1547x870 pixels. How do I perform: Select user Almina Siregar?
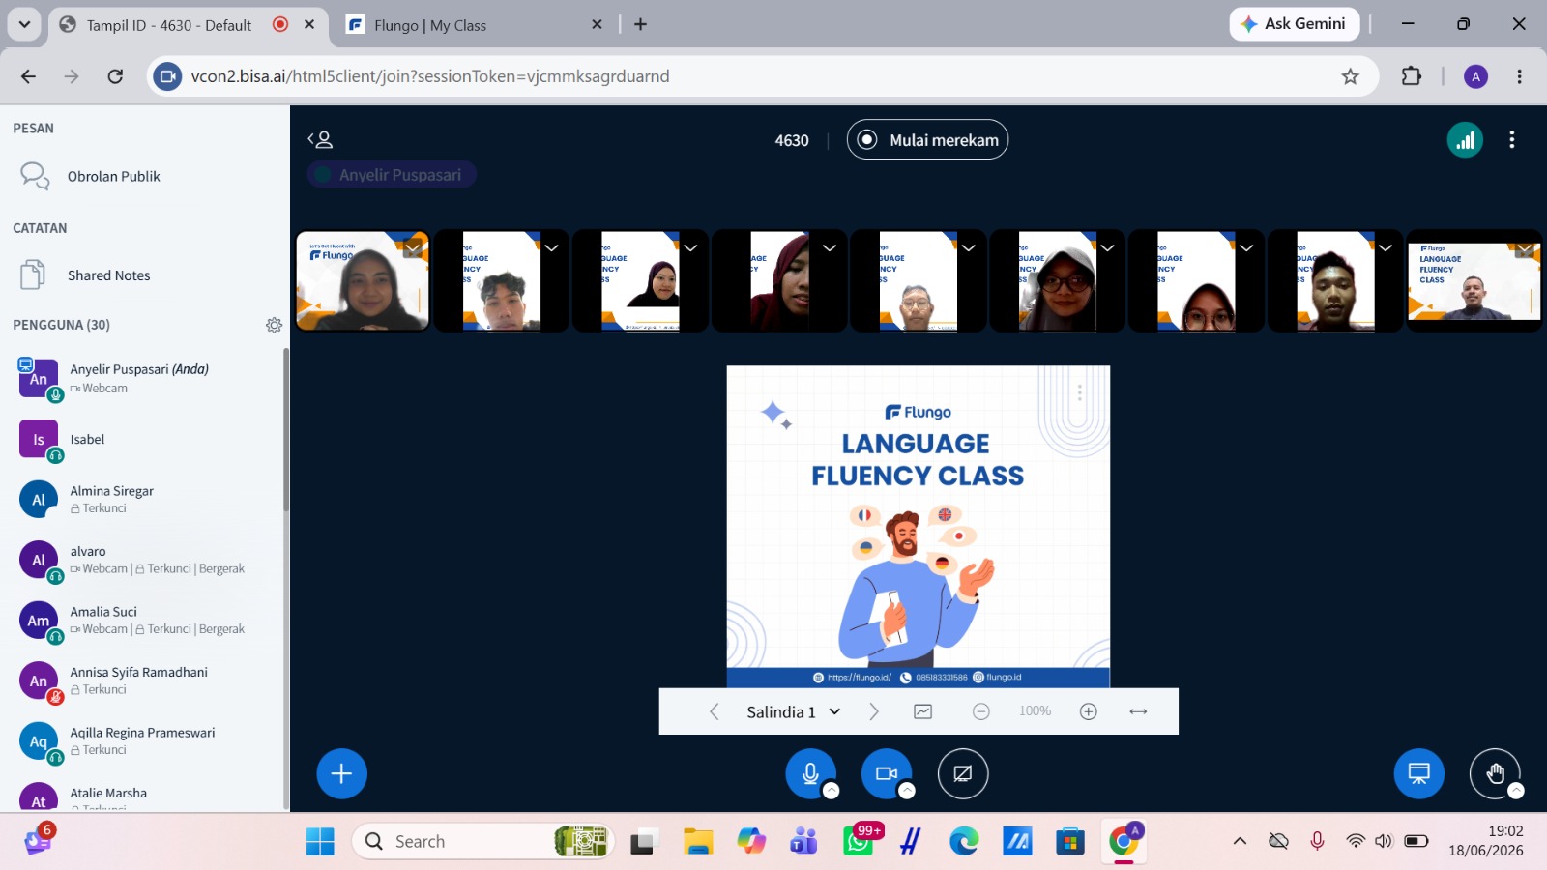point(145,500)
